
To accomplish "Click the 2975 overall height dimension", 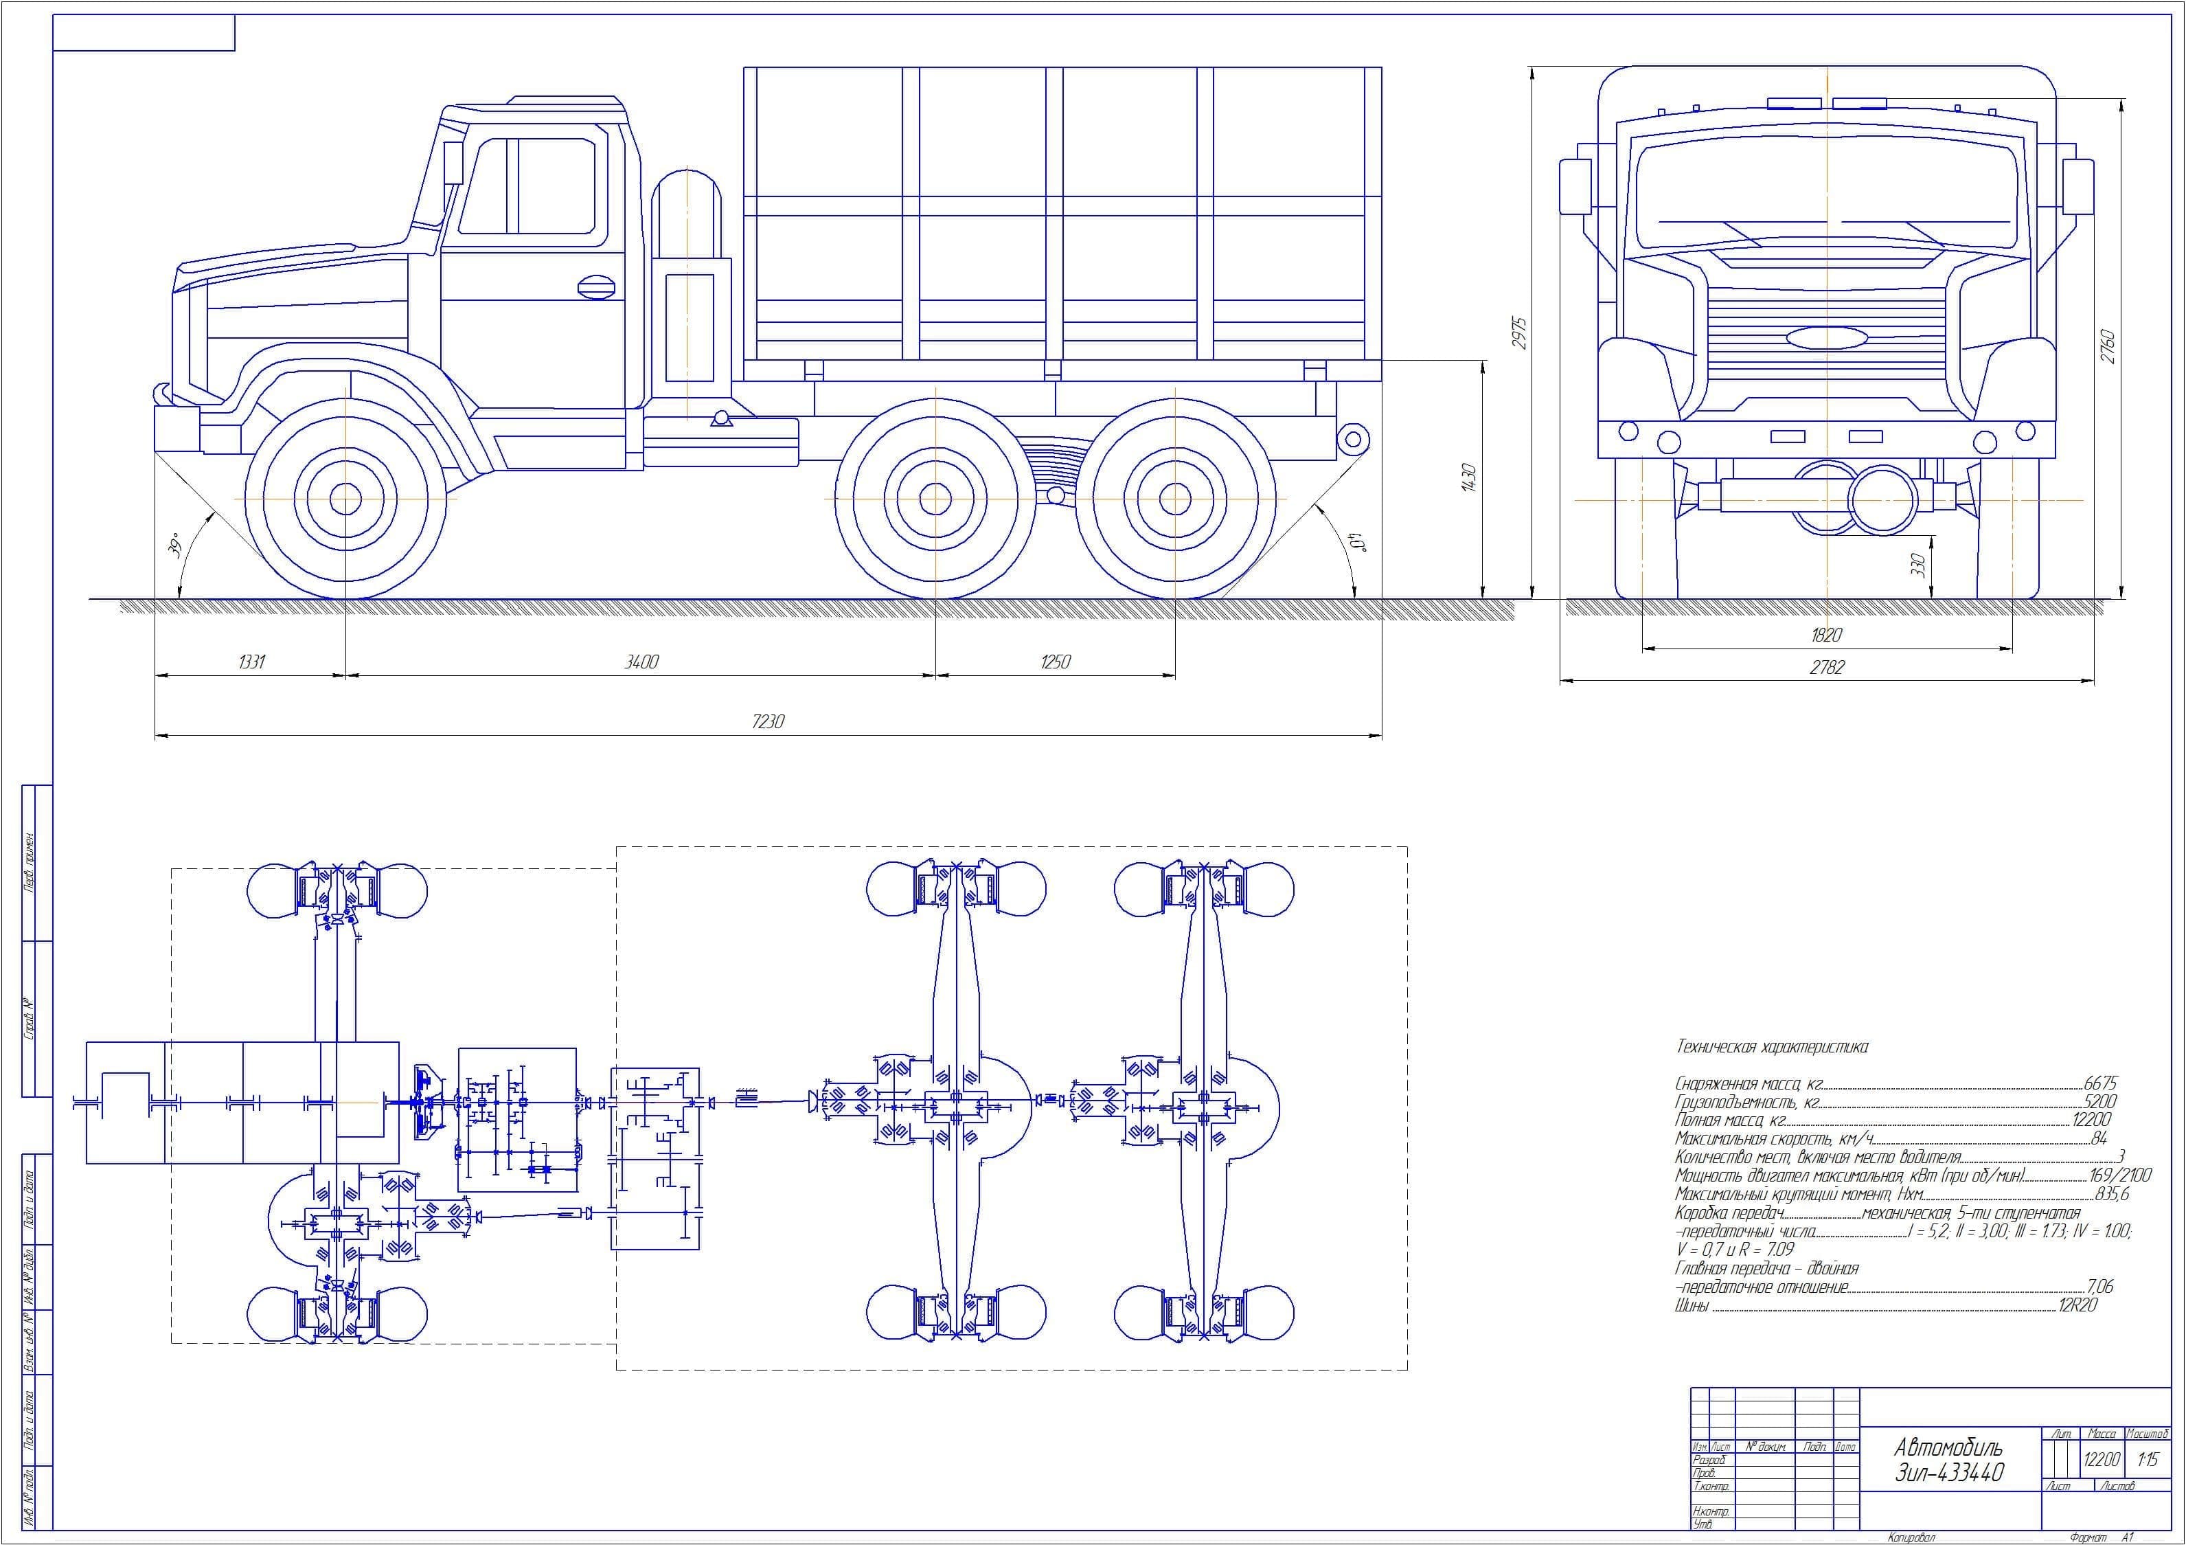I will point(1520,332).
